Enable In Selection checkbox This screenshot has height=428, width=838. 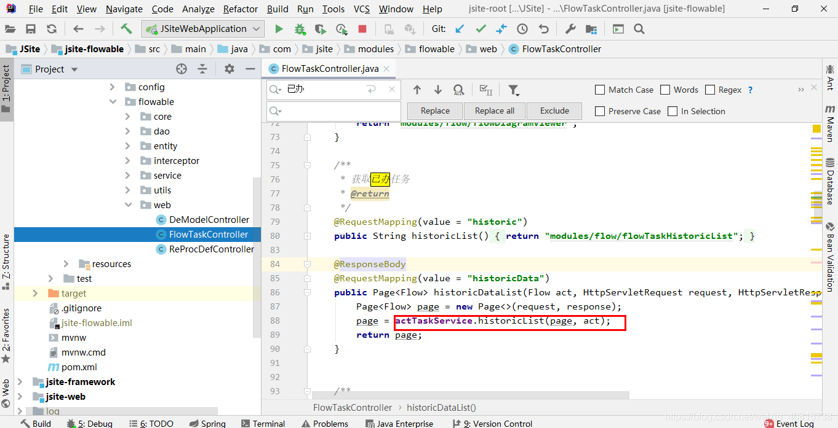672,111
